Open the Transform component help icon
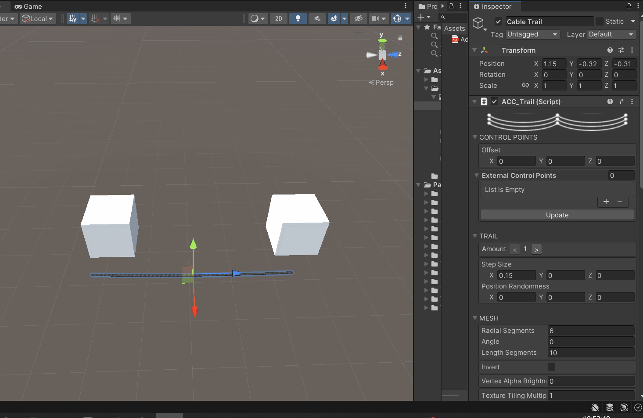 [x=610, y=50]
